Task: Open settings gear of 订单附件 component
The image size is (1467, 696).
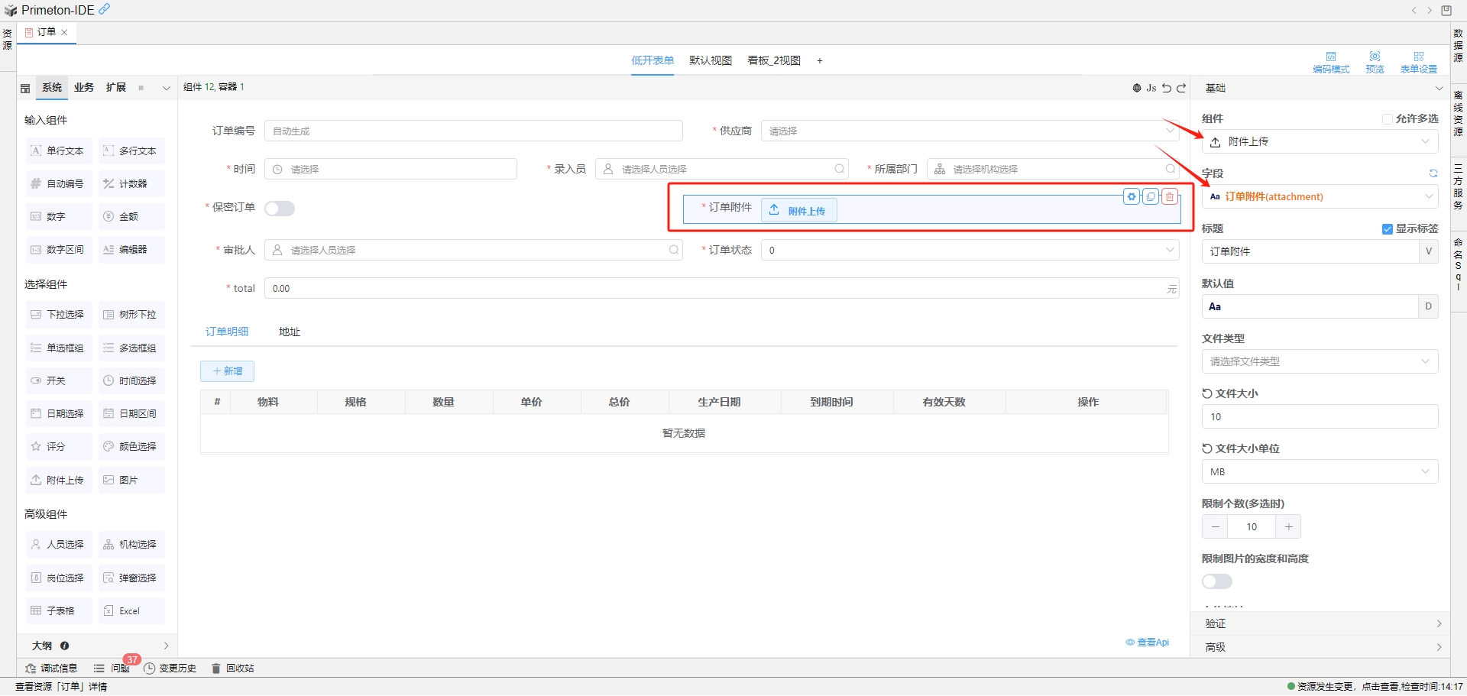Action: [1132, 197]
